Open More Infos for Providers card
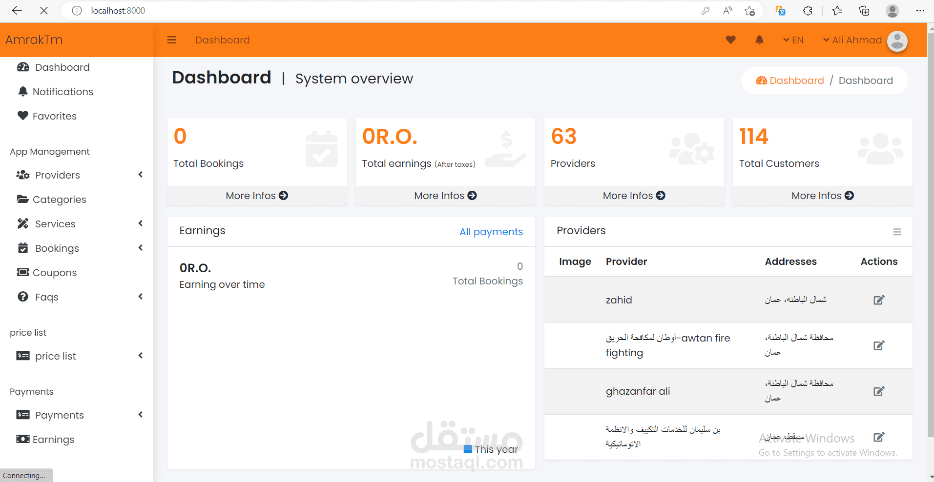 pyautogui.click(x=634, y=196)
